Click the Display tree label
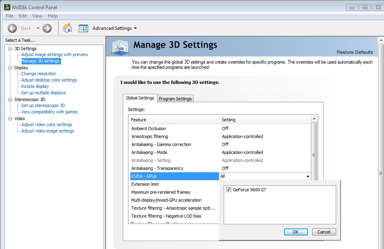The width and height of the screenshot is (384, 249). click(x=21, y=68)
